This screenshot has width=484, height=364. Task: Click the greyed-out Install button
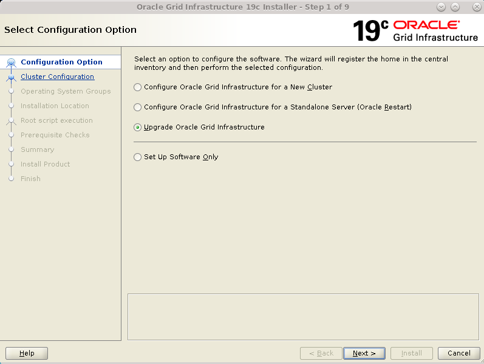(412, 353)
